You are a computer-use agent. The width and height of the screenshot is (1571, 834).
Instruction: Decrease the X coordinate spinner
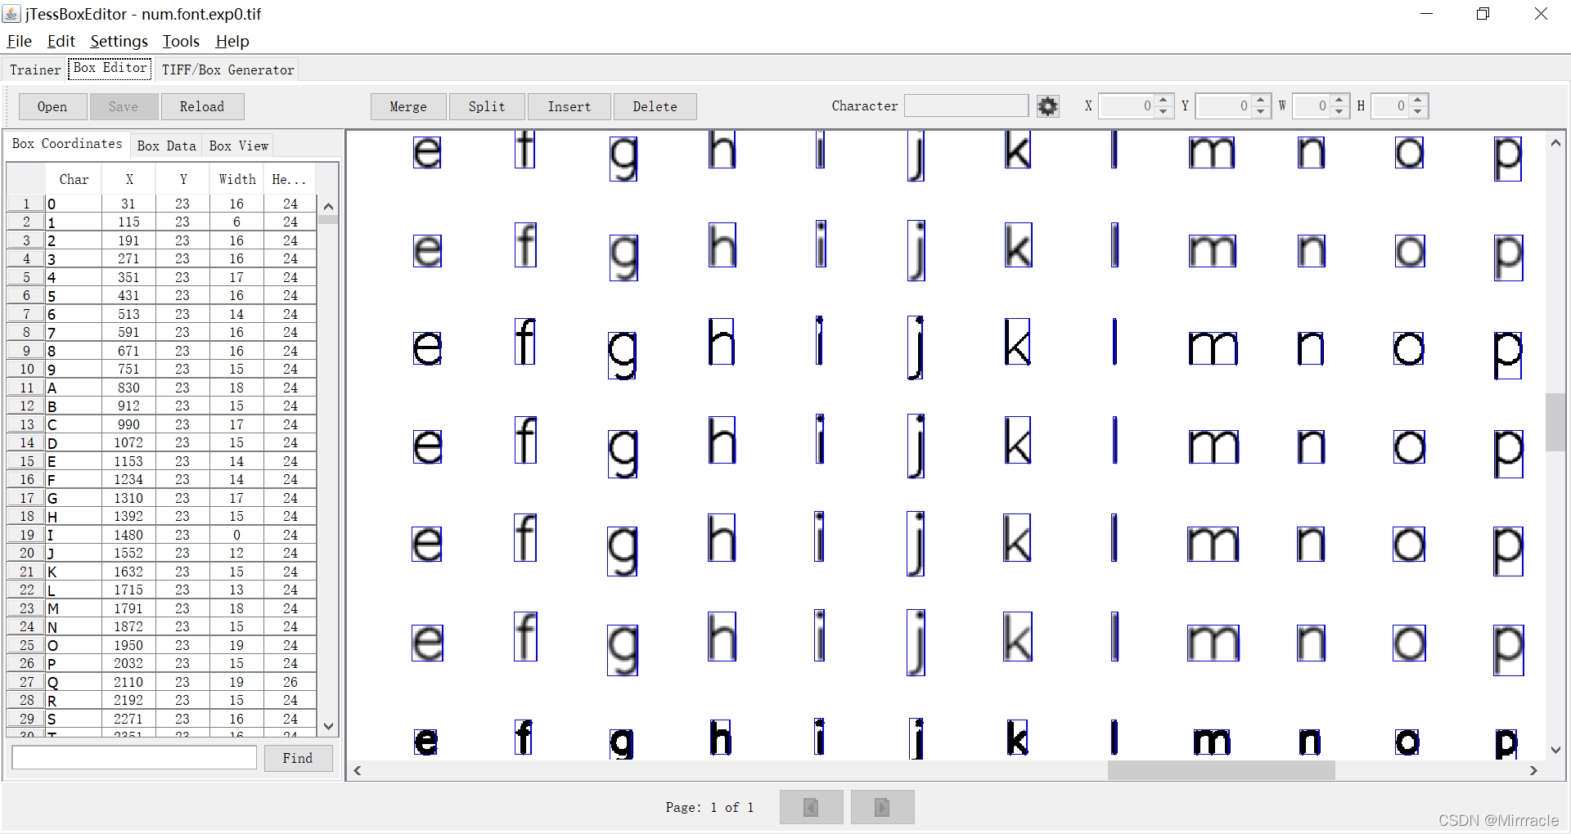[x=1164, y=112]
